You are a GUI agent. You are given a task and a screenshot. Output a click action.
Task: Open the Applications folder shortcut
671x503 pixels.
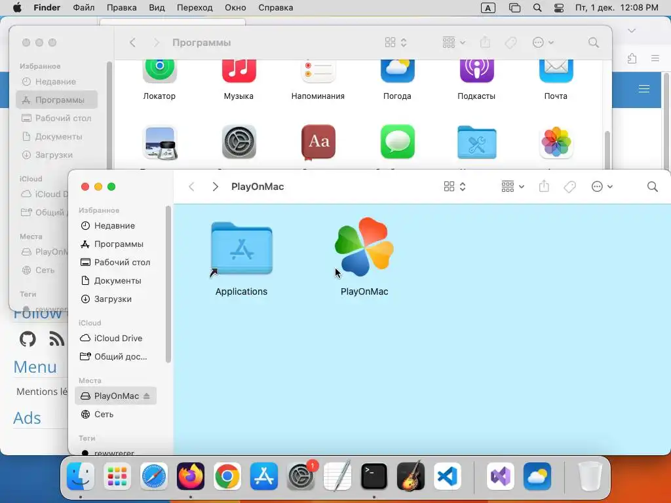[241, 248]
